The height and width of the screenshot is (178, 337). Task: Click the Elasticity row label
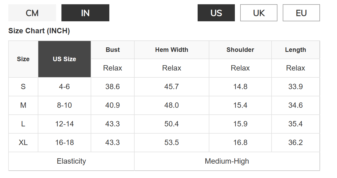click(x=71, y=161)
